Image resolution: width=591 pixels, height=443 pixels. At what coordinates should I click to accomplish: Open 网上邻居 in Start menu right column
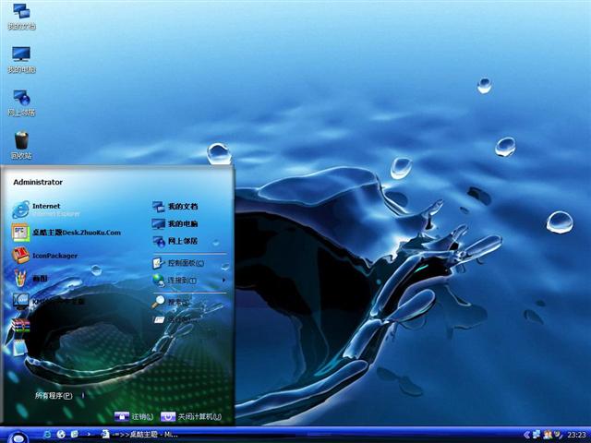point(182,241)
